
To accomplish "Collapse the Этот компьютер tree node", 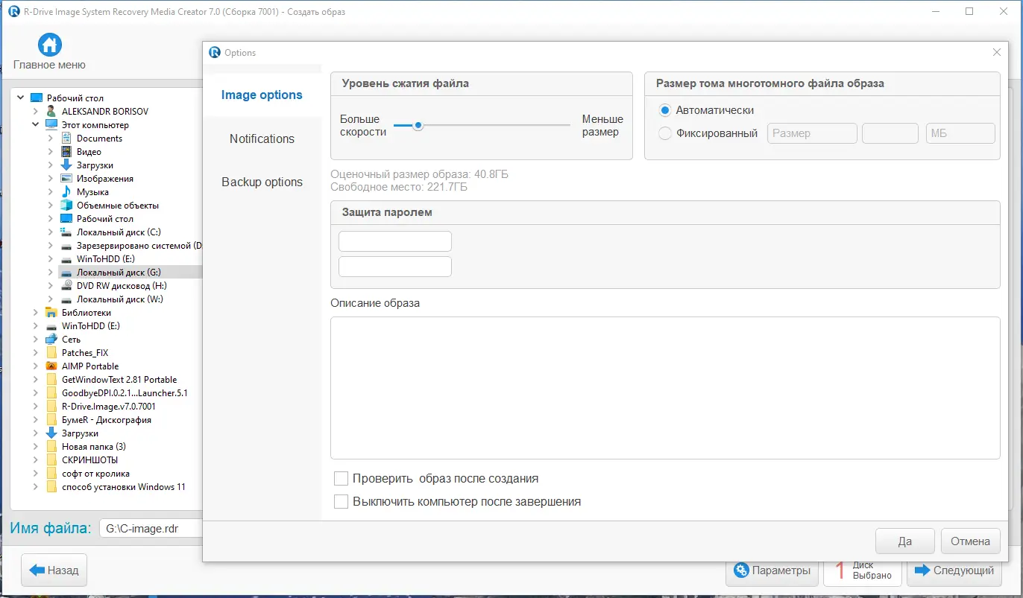I will (36, 125).
